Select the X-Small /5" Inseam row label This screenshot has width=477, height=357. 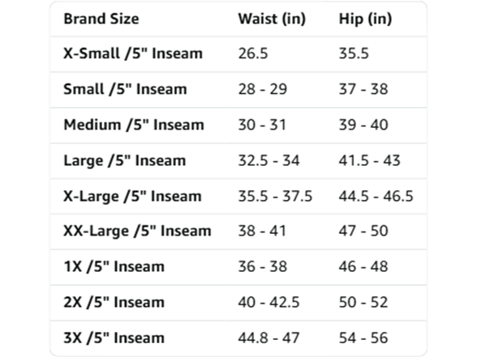click(x=133, y=53)
